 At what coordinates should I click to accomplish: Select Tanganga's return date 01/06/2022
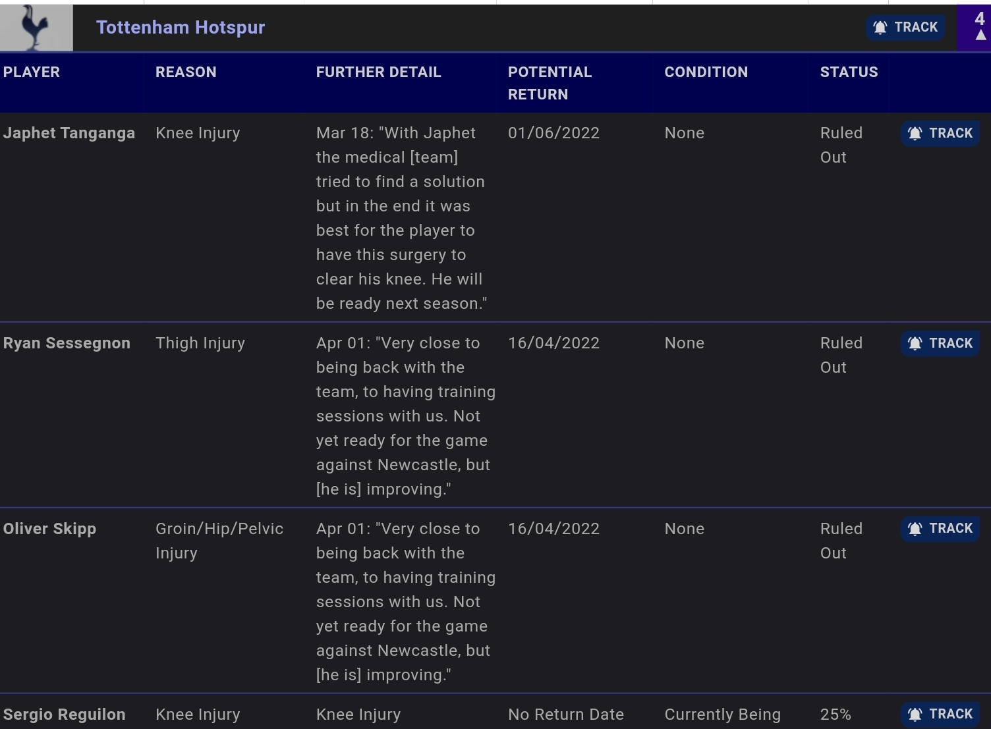(553, 133)
